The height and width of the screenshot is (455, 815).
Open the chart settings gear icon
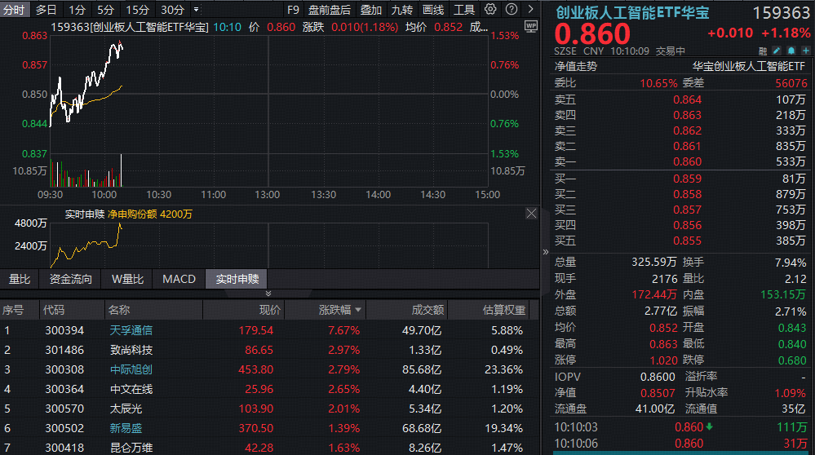point(490,10)
